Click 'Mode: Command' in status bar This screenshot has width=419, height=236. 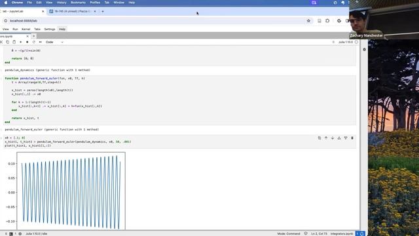click(x=289, y=233)
